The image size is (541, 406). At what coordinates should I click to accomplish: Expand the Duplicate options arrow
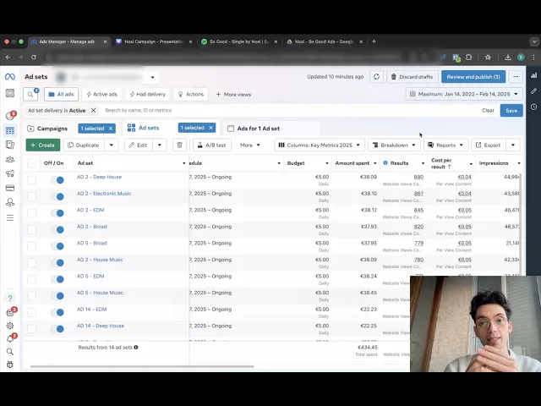[112, 145]
